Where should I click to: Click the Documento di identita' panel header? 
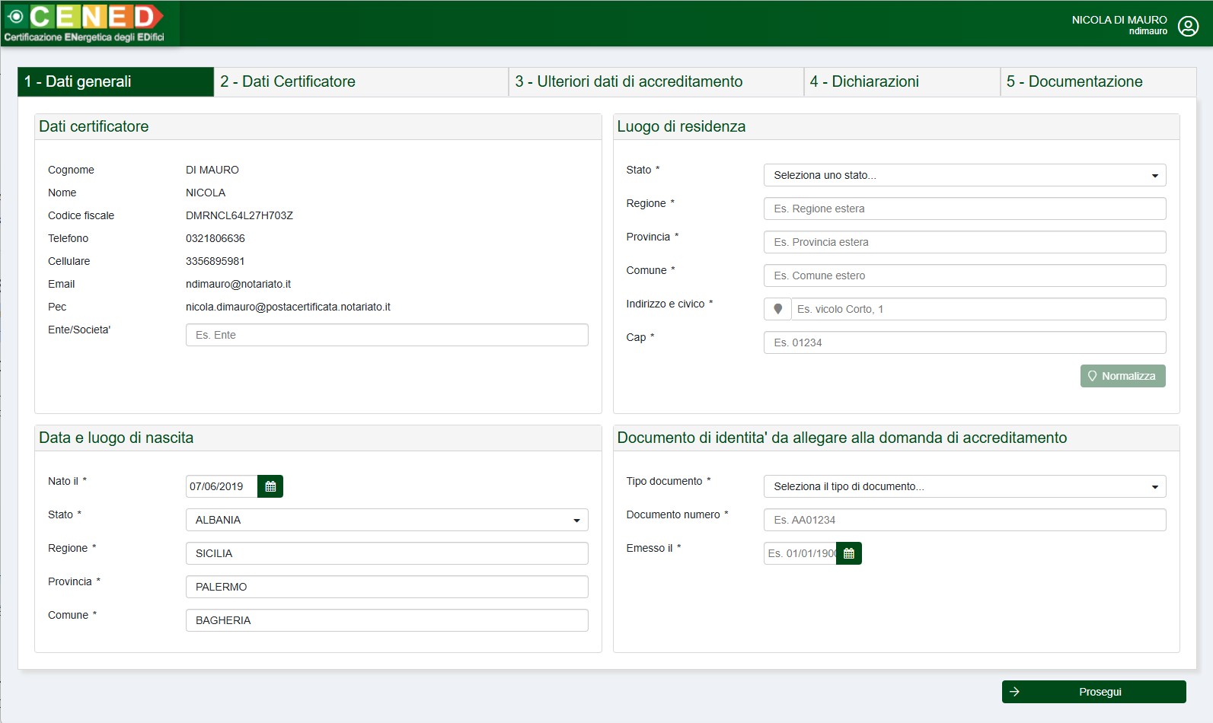(x=896, y=438)
